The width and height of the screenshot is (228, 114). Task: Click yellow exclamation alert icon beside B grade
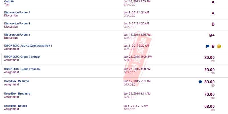click(219, 46)
